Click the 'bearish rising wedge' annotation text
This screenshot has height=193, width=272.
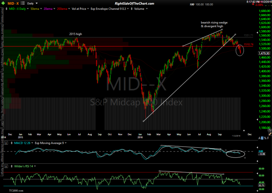(x=214, y=22)
